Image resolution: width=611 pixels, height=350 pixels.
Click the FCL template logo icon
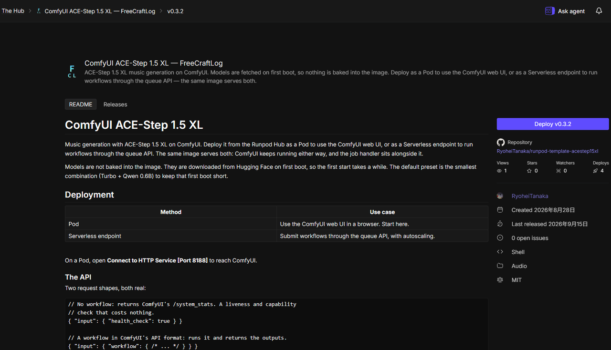[x=72, y=72]
